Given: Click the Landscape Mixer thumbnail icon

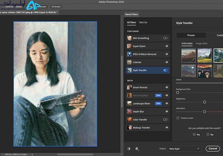Looking at the screenshot, I should [129, 103].
